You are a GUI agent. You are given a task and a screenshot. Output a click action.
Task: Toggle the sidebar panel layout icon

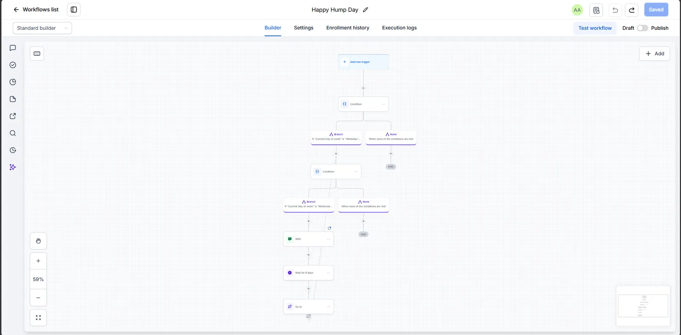[x=74, y=10]
